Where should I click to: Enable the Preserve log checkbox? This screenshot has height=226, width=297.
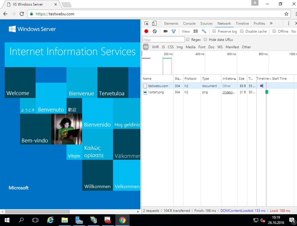(x=214, y=31)
